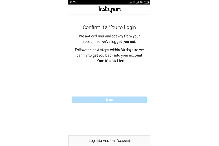Screen dimensions: 219x146
Task: Choose Log Into Another Account
Action: [x=109, y=140]
